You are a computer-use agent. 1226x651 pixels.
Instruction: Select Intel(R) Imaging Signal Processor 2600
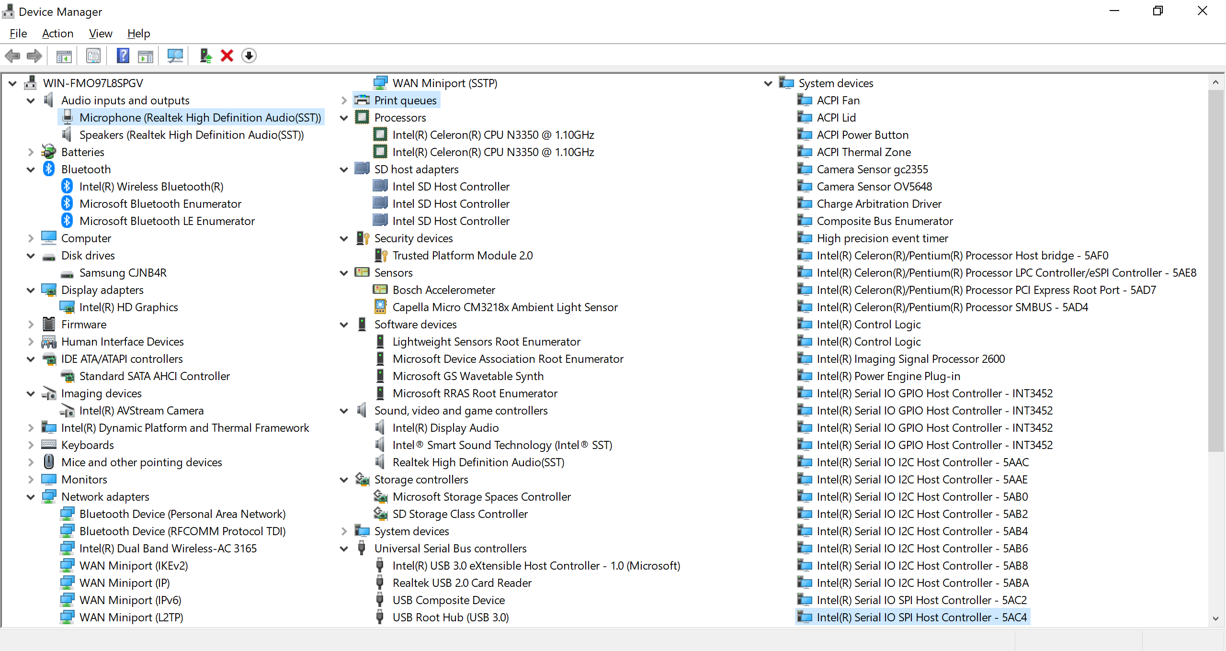click(911, 359)
